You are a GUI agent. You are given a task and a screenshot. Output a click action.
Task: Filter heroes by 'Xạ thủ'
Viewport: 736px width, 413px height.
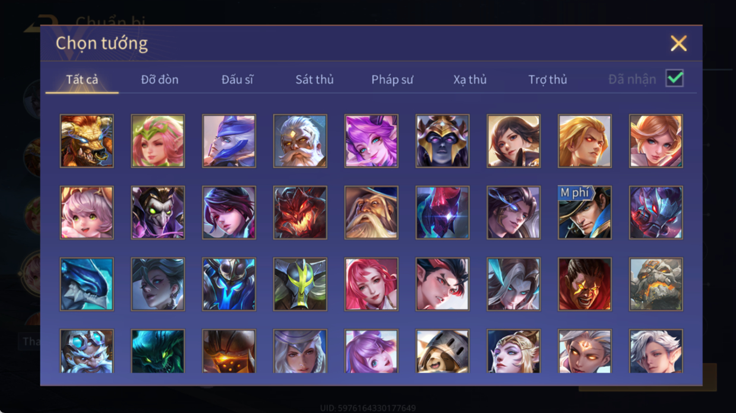pos(470,80)
